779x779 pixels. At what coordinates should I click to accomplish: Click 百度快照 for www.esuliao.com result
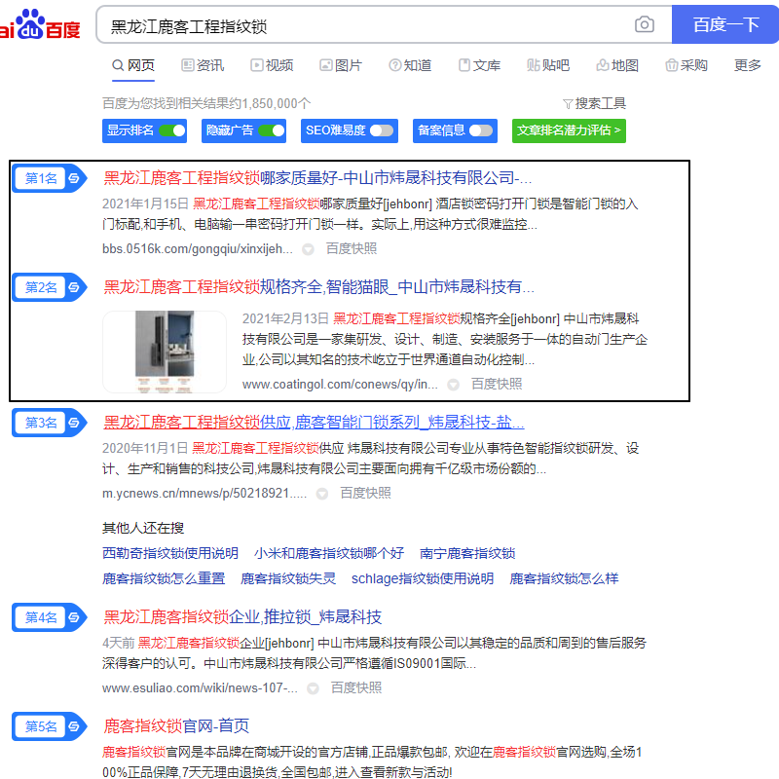click(x=355, y=688)
